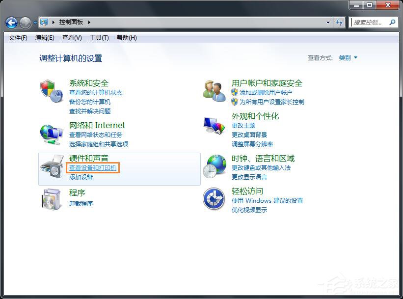Click the 程序 icon
The height and width of the screenshot is (299, 403).
52,199
